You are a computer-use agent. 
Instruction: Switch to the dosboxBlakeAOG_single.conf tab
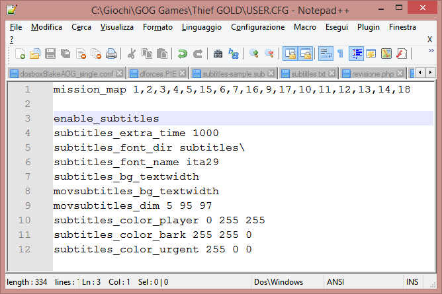point(67,74)
